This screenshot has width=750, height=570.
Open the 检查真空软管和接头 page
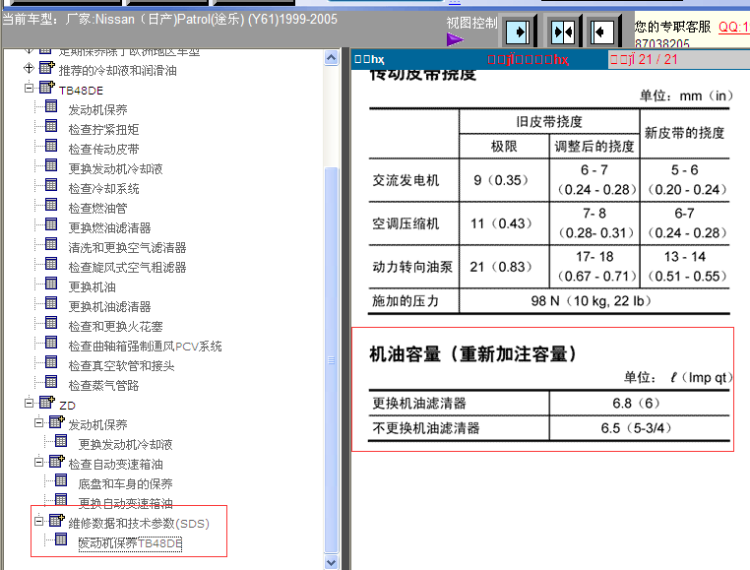pos(121,365)
